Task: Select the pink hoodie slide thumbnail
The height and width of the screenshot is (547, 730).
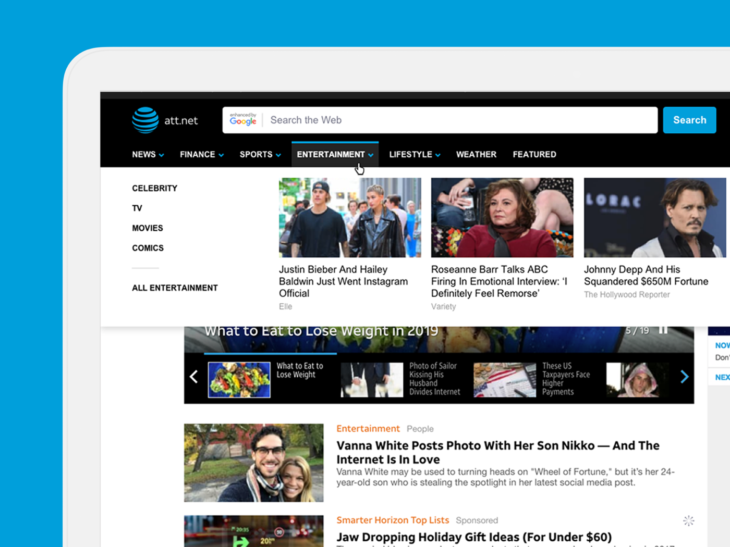Action: tap(637, 380)
